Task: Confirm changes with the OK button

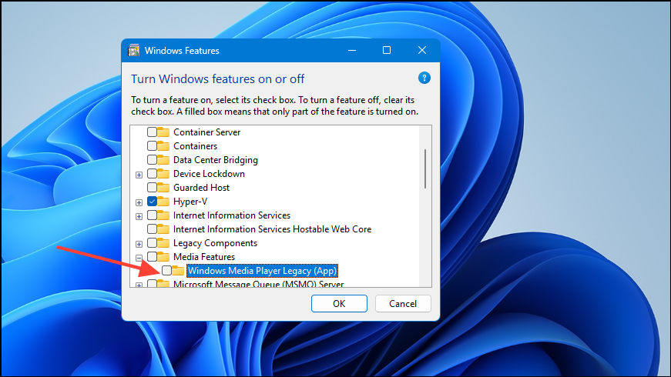Action: (x=339, y=303)
